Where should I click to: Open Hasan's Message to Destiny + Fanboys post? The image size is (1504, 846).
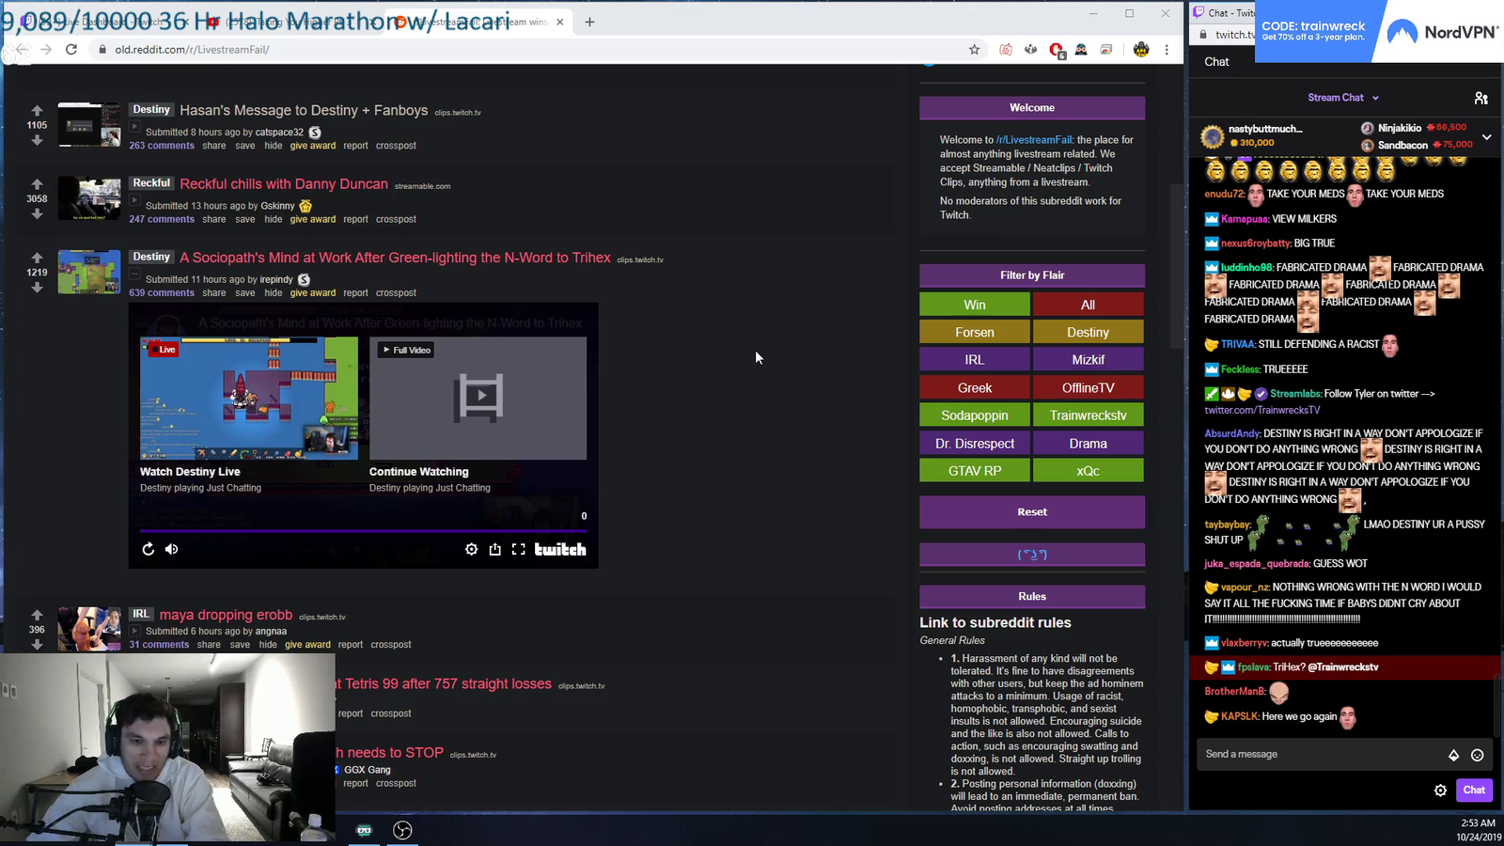[304, 110]
